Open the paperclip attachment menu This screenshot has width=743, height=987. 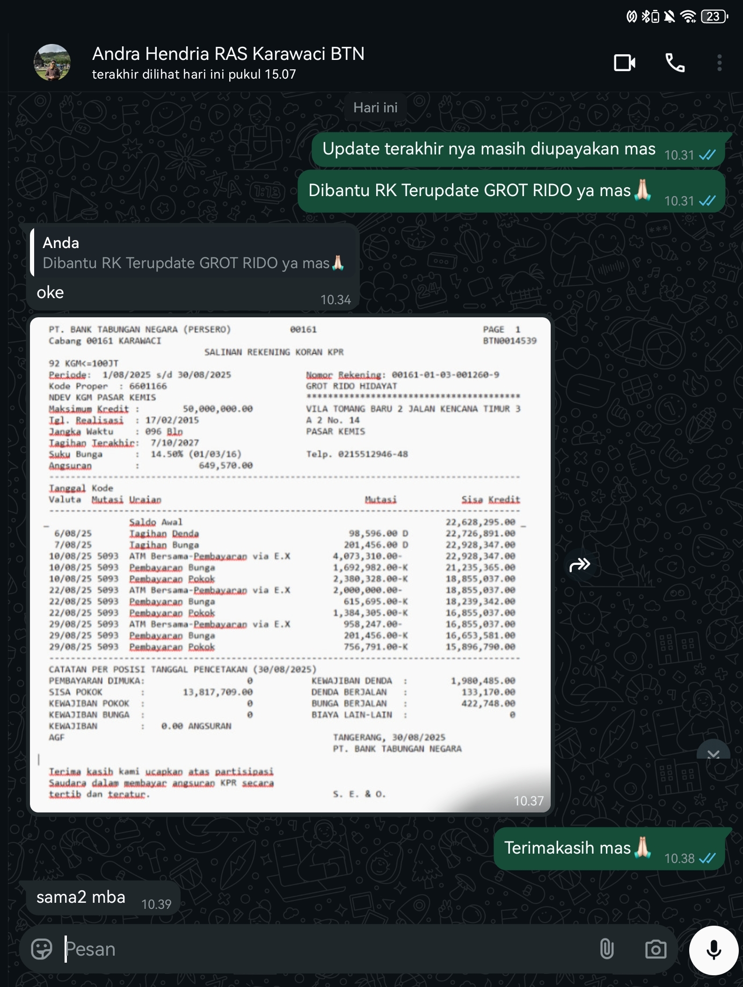coord(606,949)
